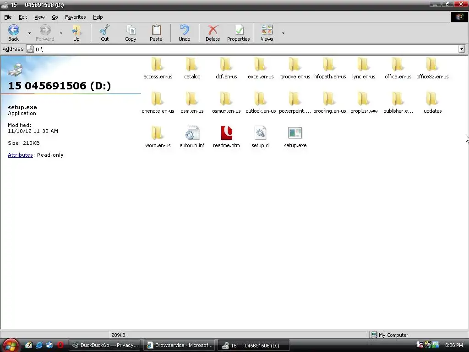Image resolution: width=469 pixels, height=352 pixels.
Task: Select the dcf.en-us folder
Action: [x=226, y=68]
